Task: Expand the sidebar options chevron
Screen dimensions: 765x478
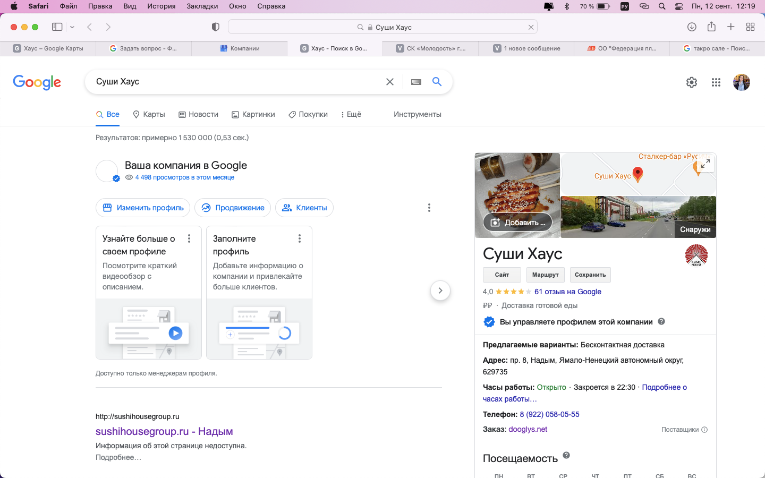Action: (x=72, y=27)
